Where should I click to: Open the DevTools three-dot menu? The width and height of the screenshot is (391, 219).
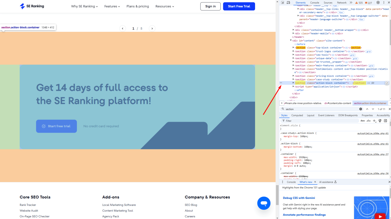point(384,2)
